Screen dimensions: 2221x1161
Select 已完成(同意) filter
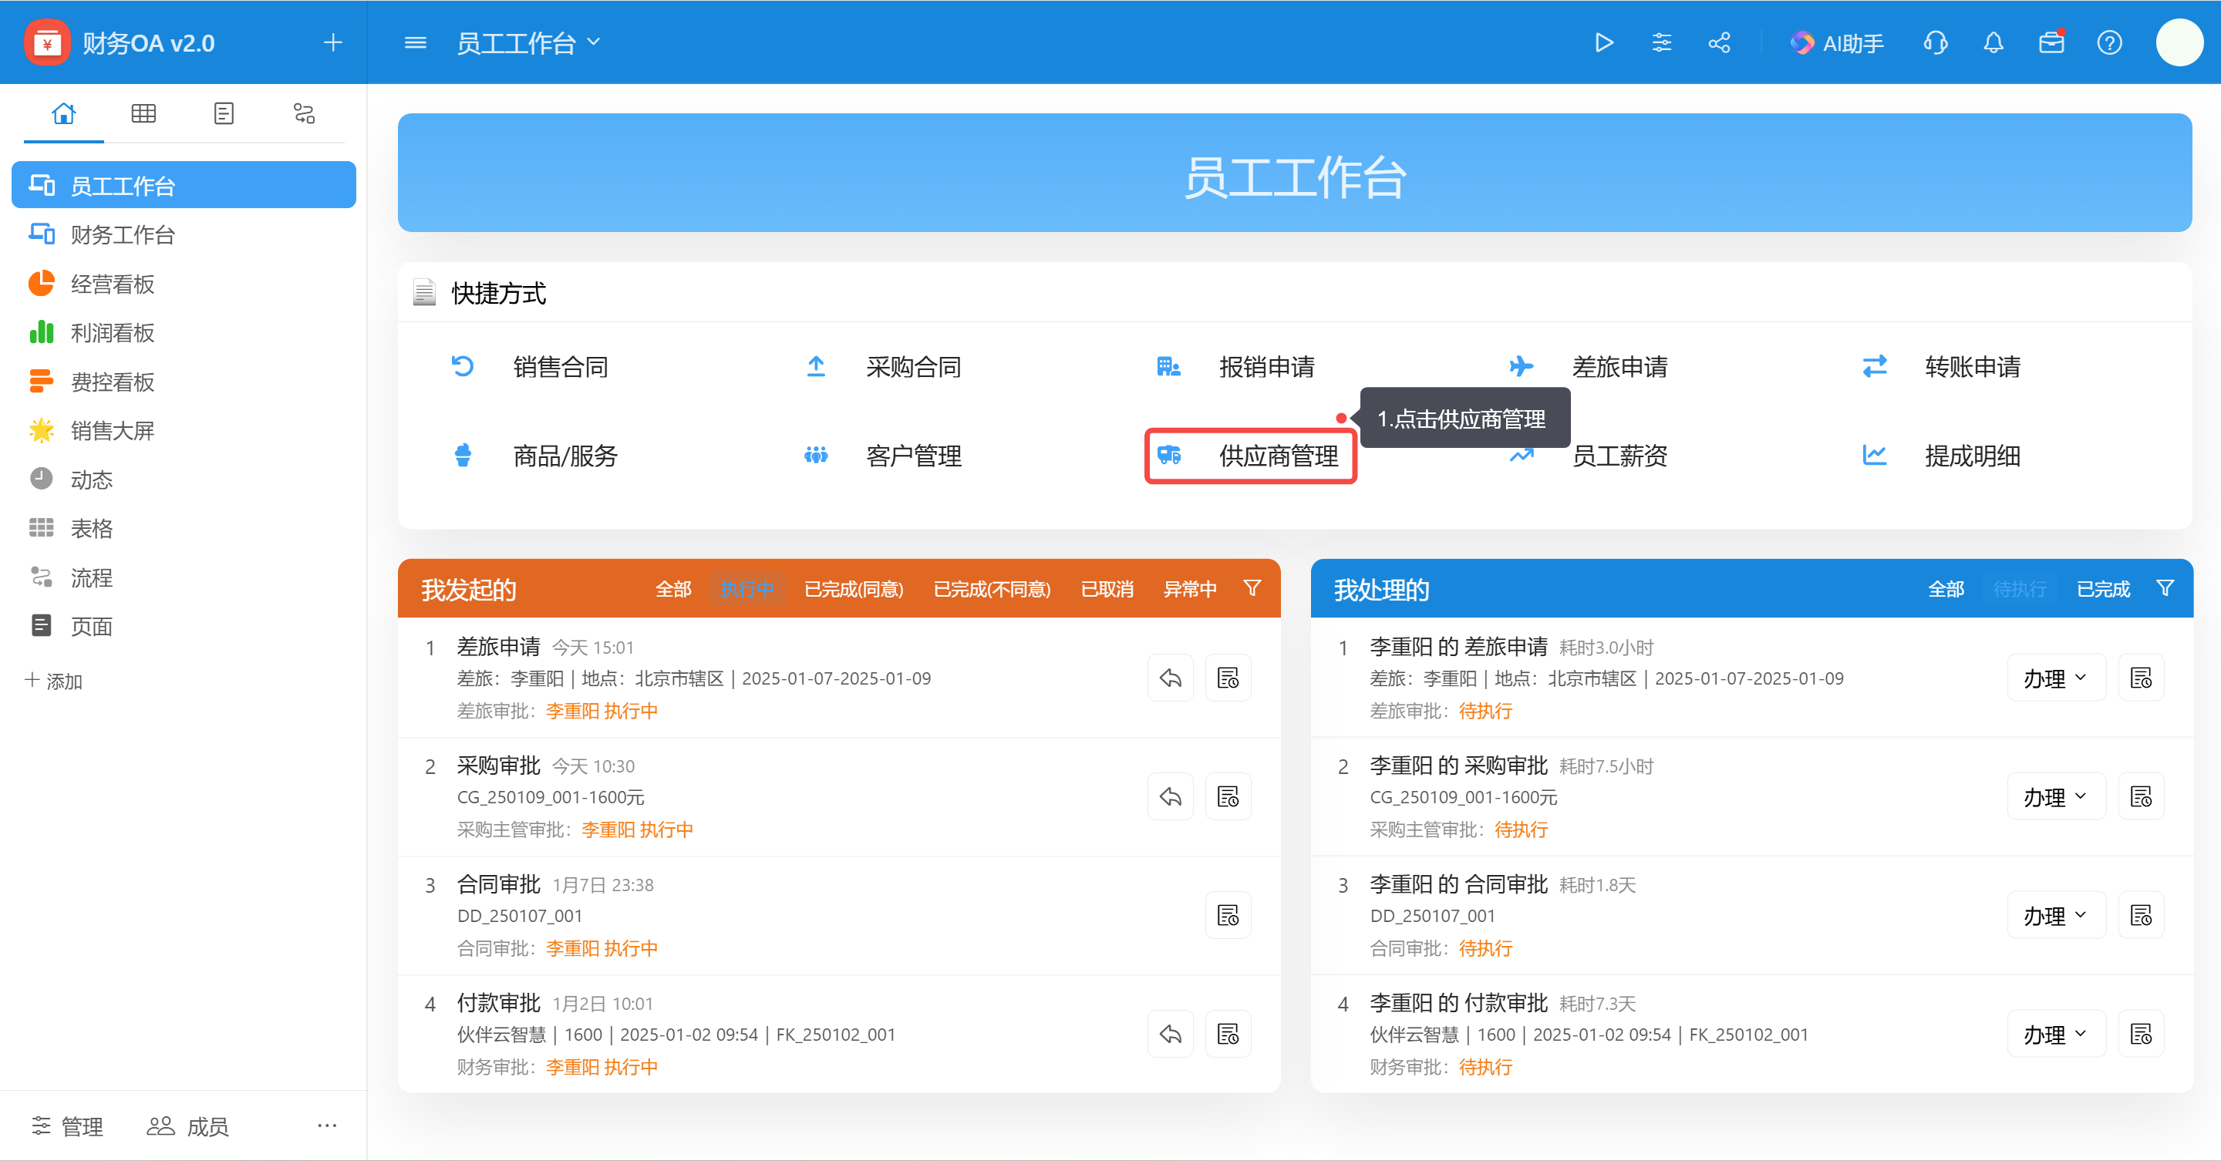[x=854, y=589]
